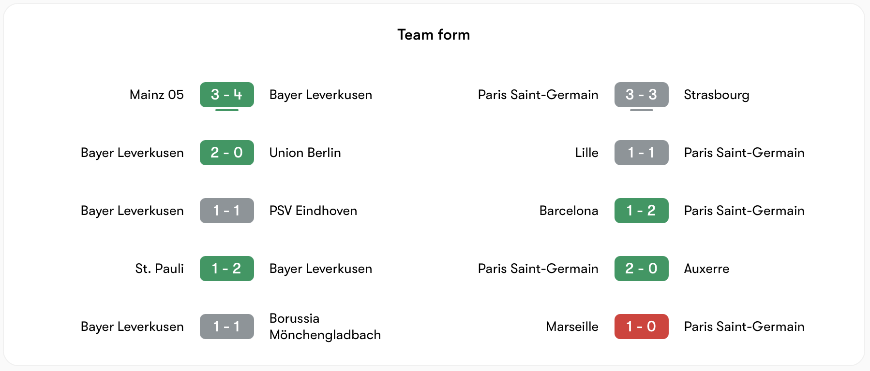Open the 2-0 score against Auxerre

tap(641, 269)
